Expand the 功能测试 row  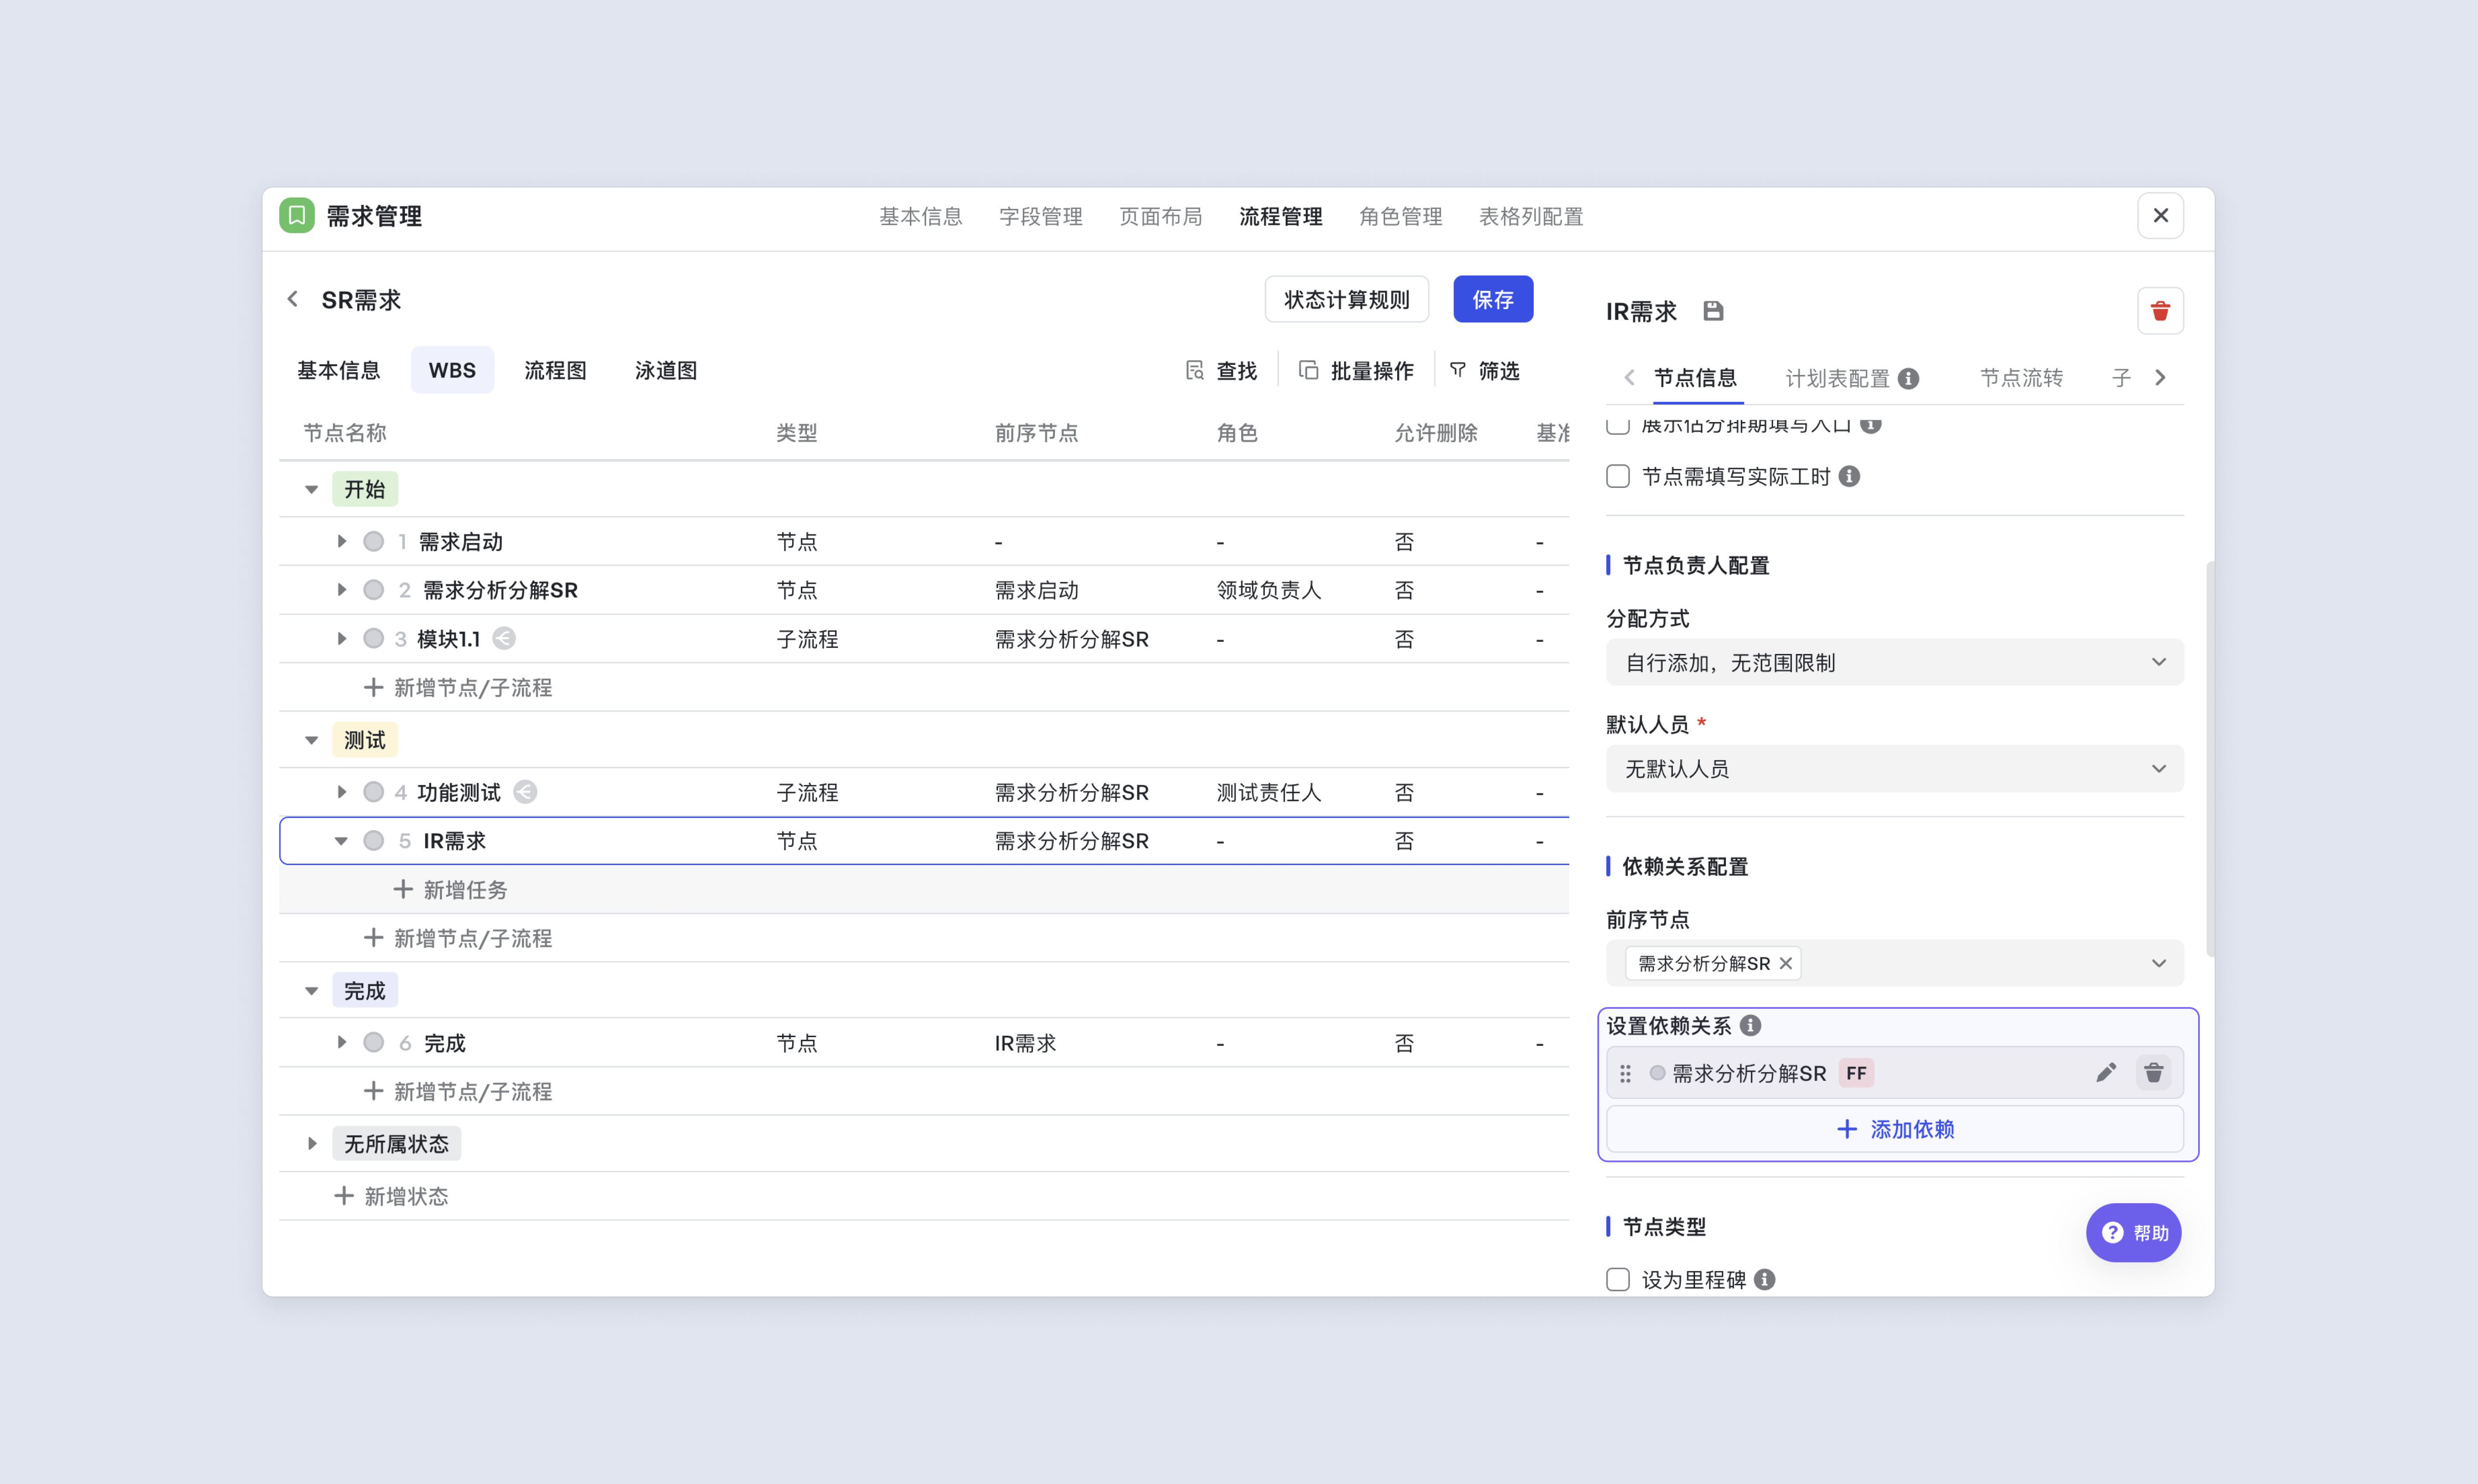click(x=341, y=792)
